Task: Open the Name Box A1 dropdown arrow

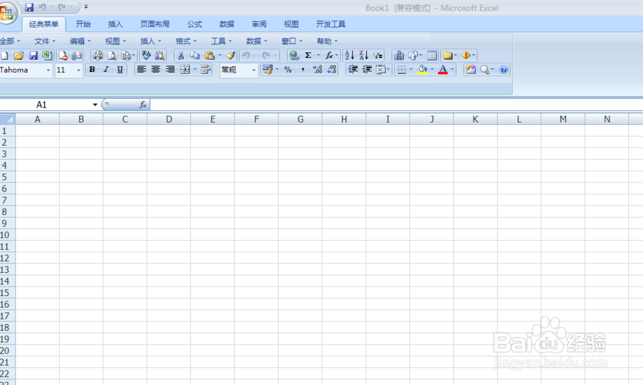Action: [95, 105]
